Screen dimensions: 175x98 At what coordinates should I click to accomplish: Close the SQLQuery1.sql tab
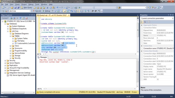[x=69, y=15]
